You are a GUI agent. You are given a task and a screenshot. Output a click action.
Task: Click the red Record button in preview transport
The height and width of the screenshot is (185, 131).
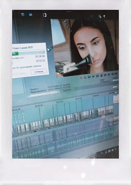point(81,78)
